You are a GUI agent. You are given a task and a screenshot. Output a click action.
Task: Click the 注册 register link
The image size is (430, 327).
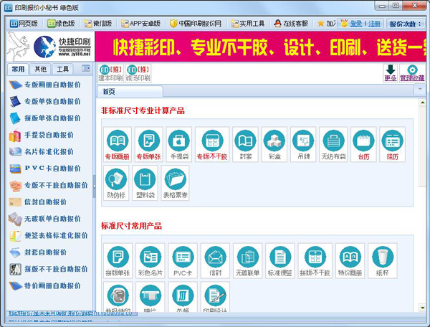[x=374, y=24]
